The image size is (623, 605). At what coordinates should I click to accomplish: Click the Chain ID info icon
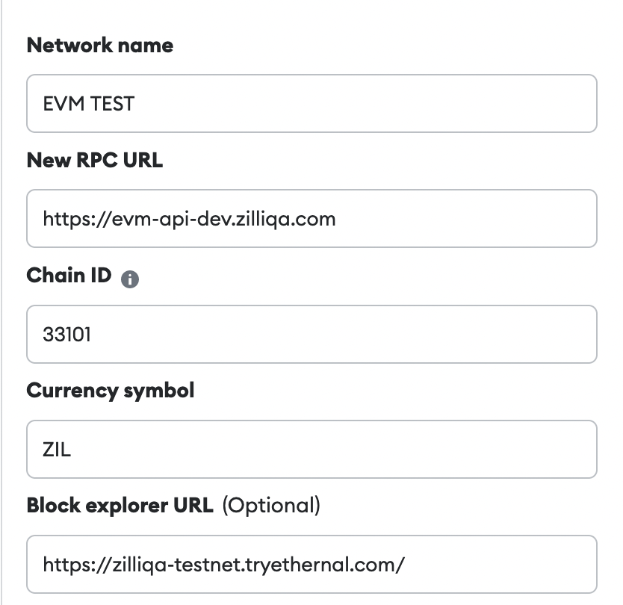click(130, 279)
